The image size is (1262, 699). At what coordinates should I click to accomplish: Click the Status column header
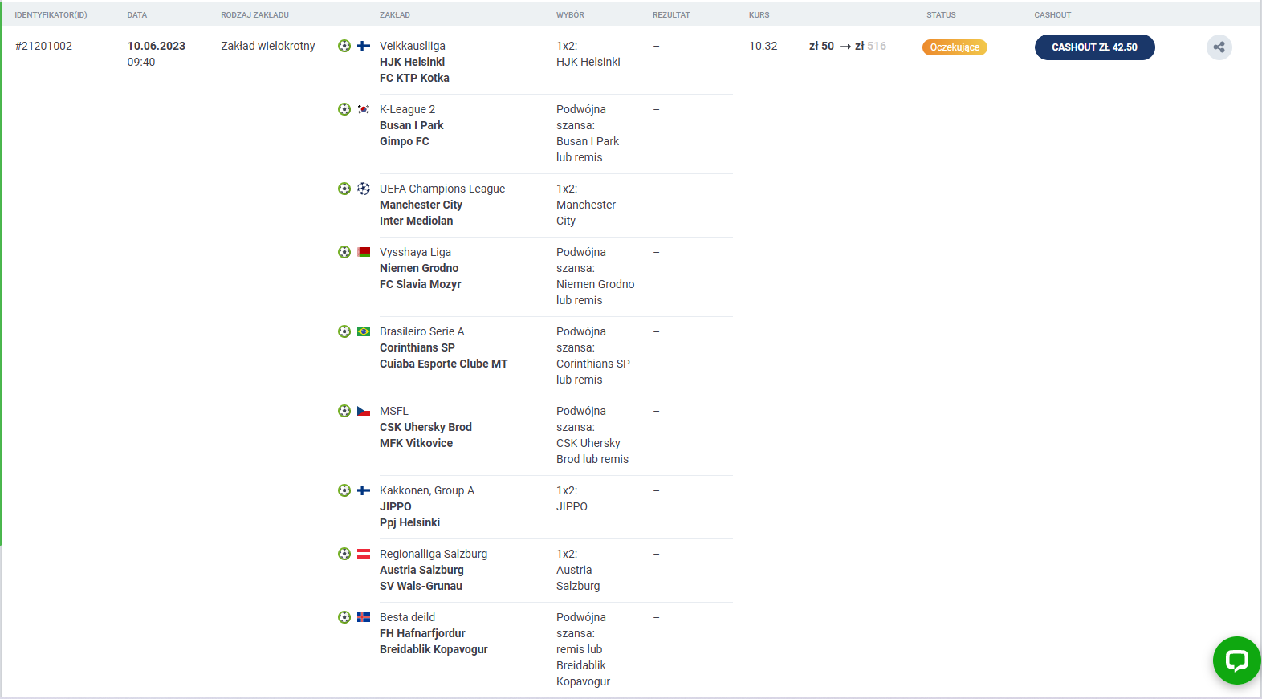coord(941,15)
